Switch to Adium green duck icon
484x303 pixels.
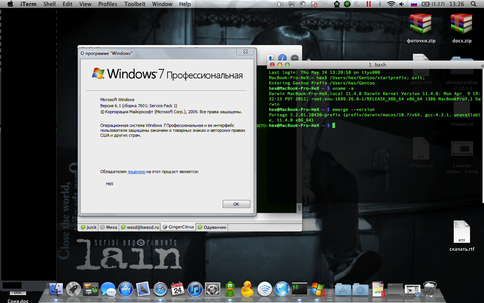(230, 289)
